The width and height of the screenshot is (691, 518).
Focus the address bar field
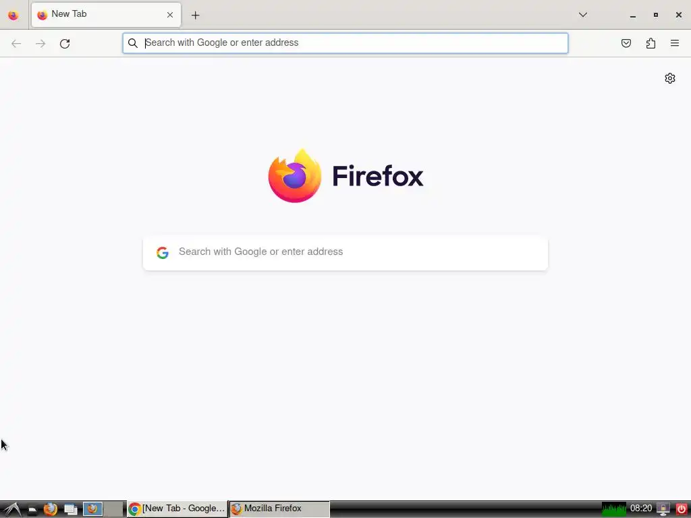pyautogui.click(x=345, y=43)
